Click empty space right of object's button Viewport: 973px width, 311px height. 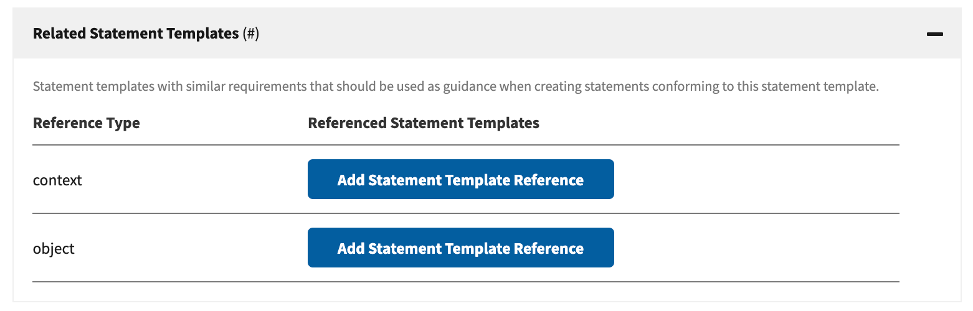748,248
